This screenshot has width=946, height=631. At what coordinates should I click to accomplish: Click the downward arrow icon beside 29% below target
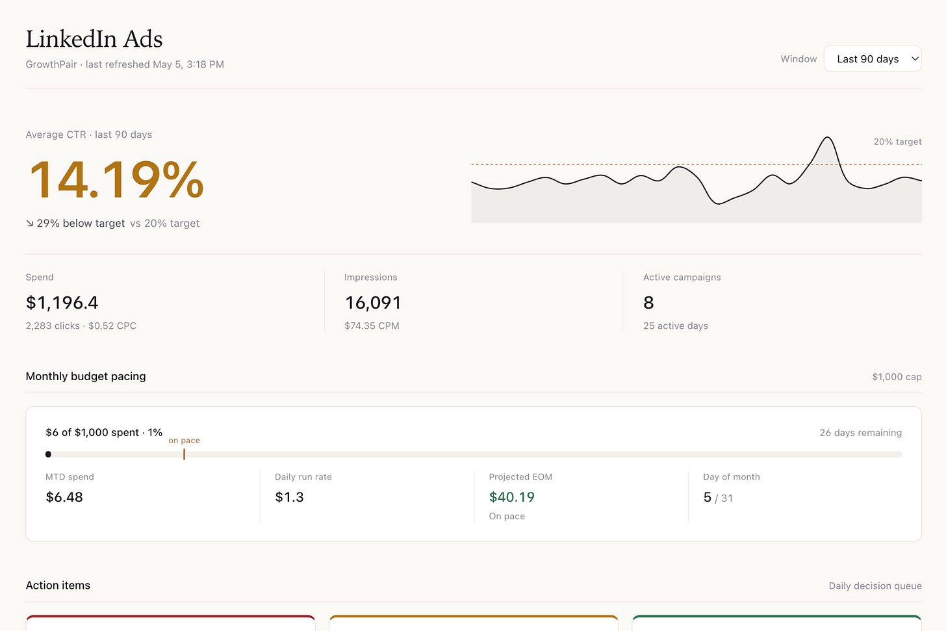pos(30,224)
